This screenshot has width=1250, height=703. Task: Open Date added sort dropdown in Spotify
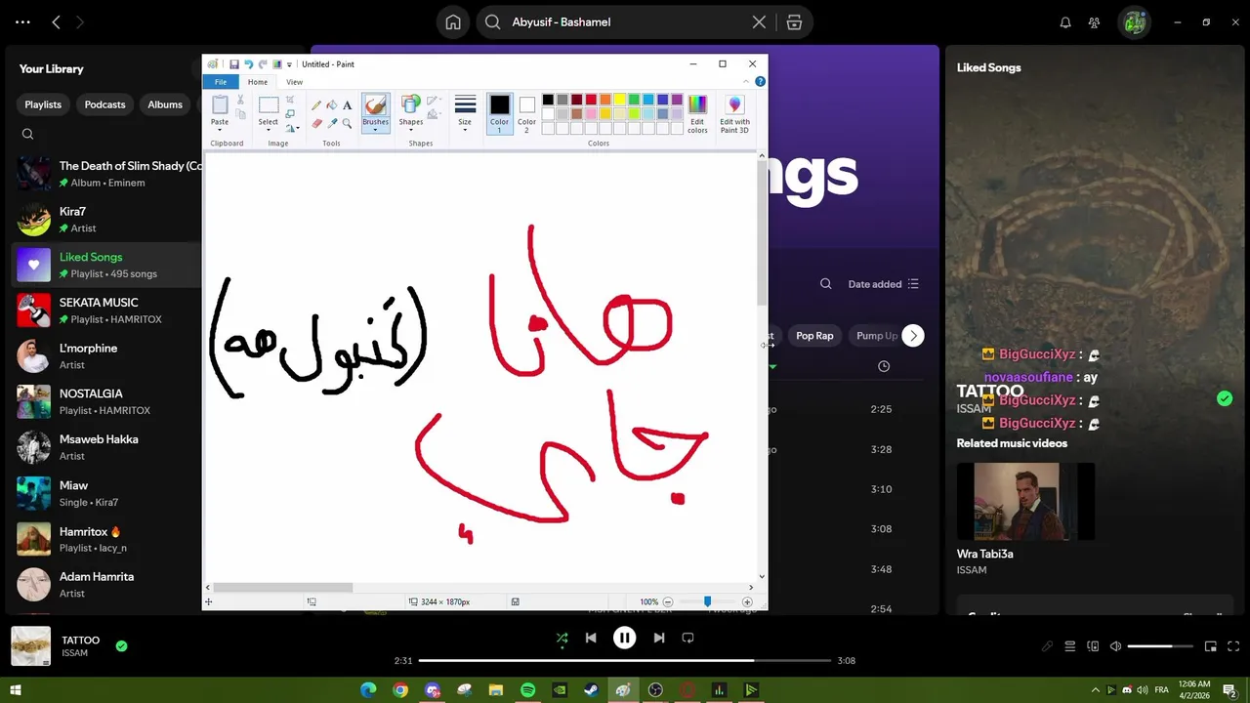click(x=884, y=284)
